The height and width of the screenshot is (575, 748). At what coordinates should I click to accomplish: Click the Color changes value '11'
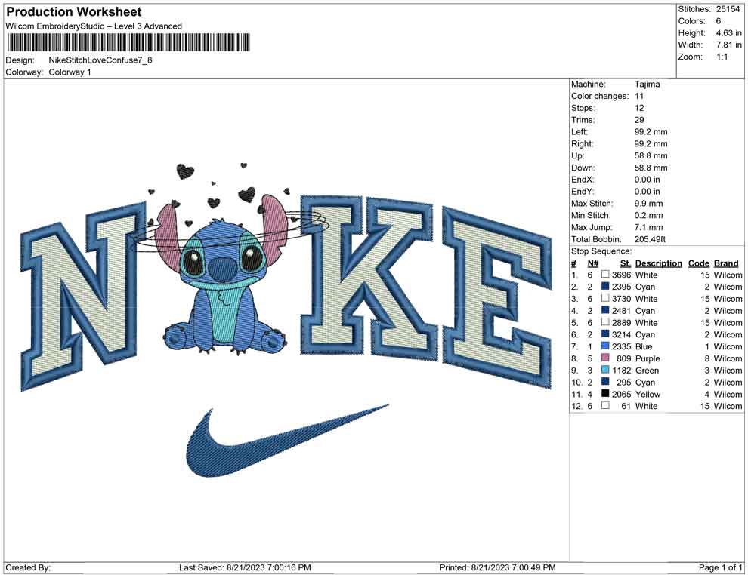638,96
